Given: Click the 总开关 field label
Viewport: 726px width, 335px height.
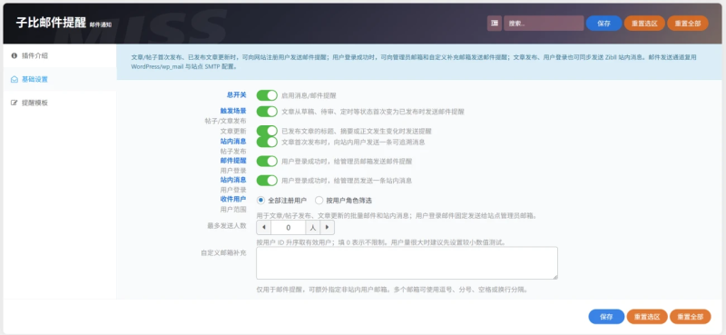Looking at the screenshot, I should pyautogui.click(x=236, y=95).
